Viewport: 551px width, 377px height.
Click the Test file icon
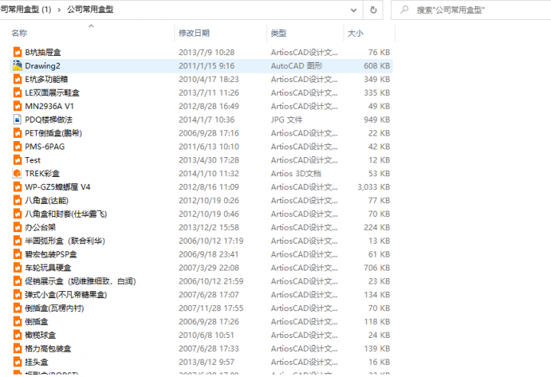point(17,160)
